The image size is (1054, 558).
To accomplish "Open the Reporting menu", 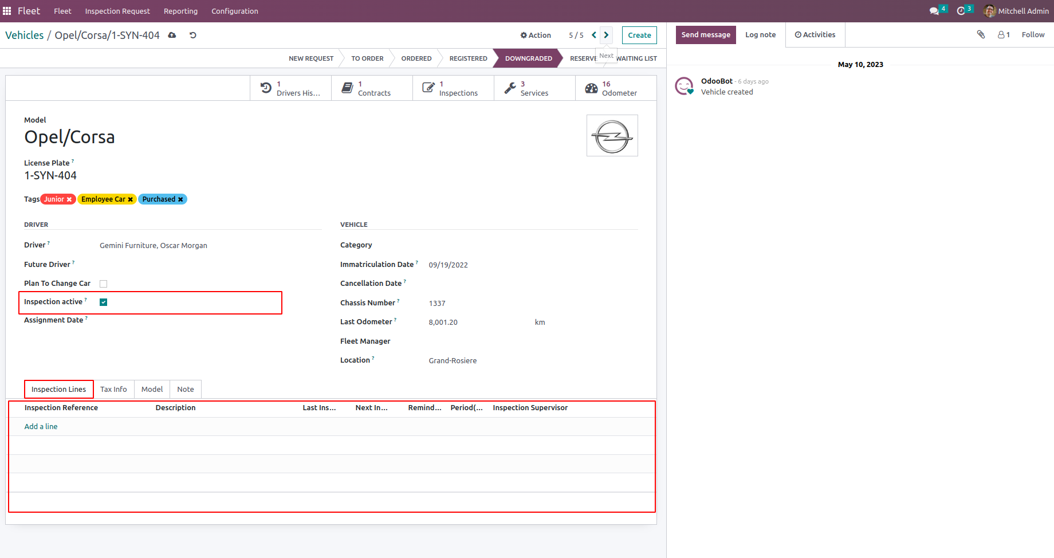I will [x=180, y=11].
